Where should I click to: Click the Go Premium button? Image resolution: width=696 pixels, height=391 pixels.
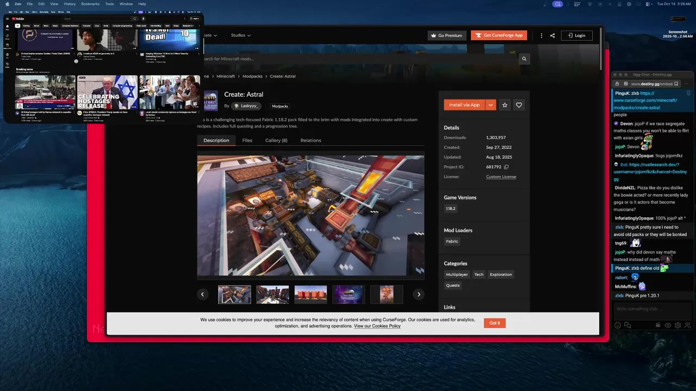446,35
